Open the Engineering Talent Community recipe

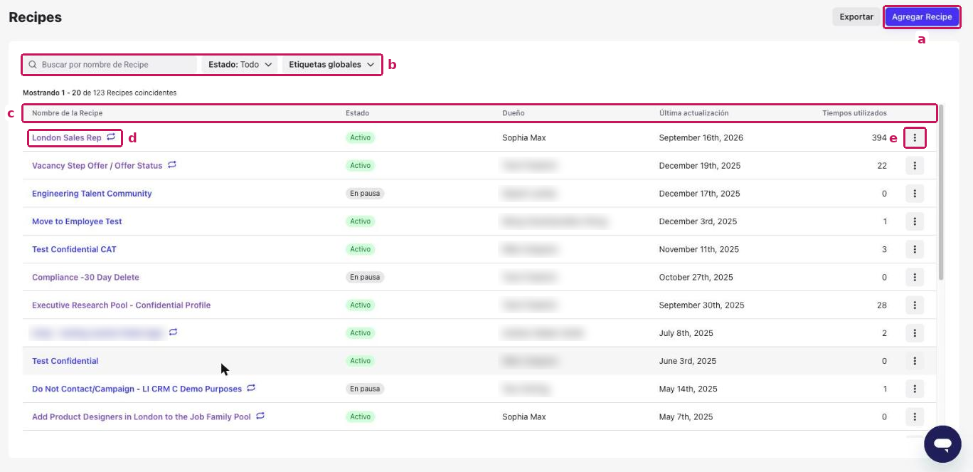92,194
